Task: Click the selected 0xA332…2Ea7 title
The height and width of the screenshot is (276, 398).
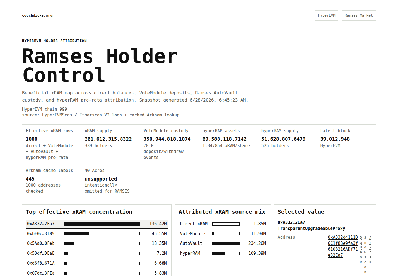Action: [291, 222]
